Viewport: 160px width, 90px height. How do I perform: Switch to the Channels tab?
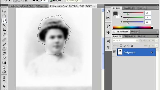[129, 36]
